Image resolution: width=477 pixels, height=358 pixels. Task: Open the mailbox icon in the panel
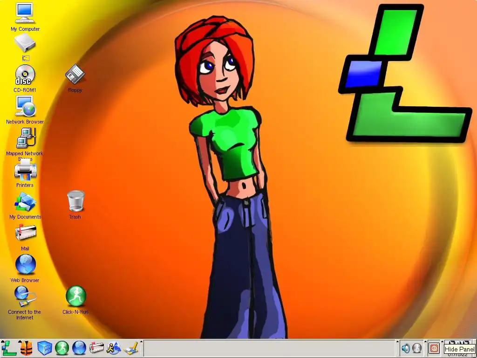[96, 348]
